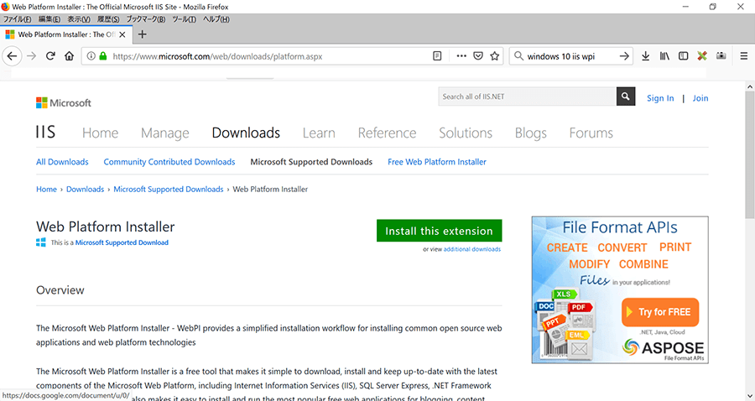Click the screenshot camera extension icon
The height and width of the screenshot is (401, 755).
coord(721,56)
